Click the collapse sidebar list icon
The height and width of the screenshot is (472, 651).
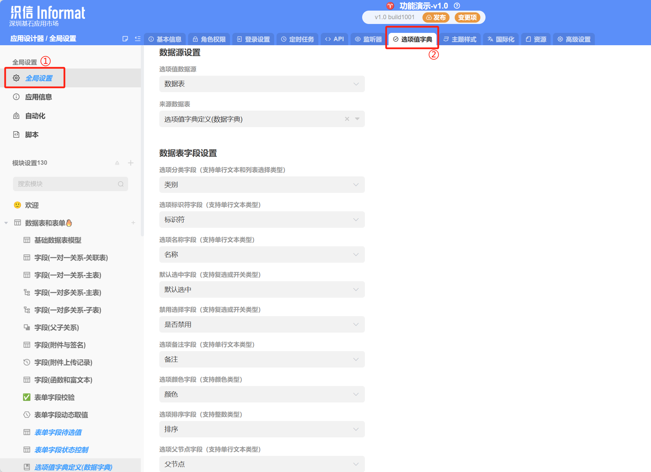(x=138, y=39)
